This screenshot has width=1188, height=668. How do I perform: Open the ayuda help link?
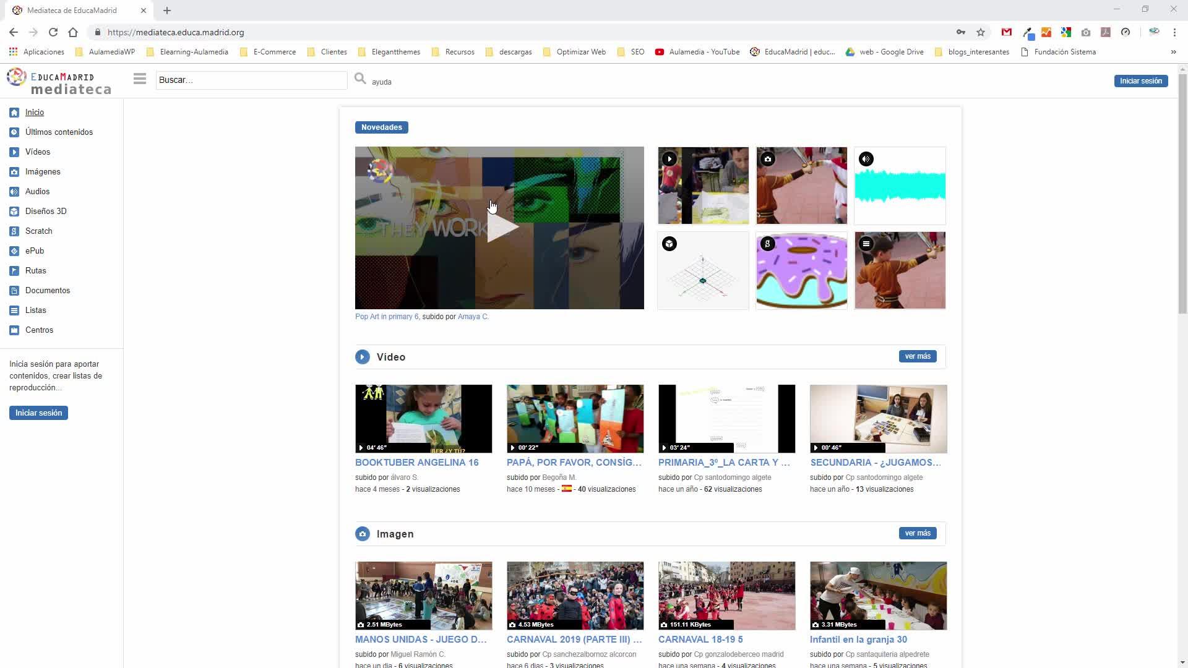[382, 82]
